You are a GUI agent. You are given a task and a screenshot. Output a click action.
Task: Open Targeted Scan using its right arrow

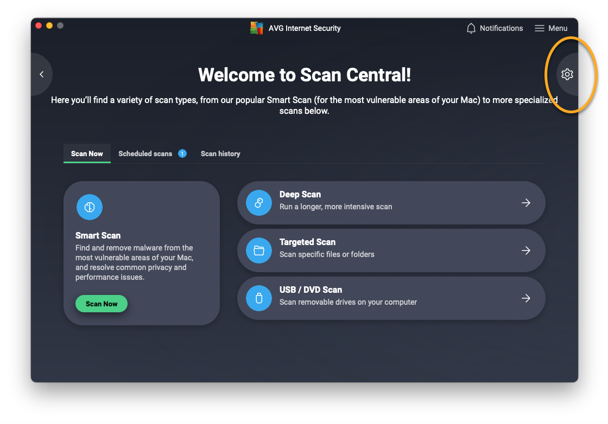[526, 250]
